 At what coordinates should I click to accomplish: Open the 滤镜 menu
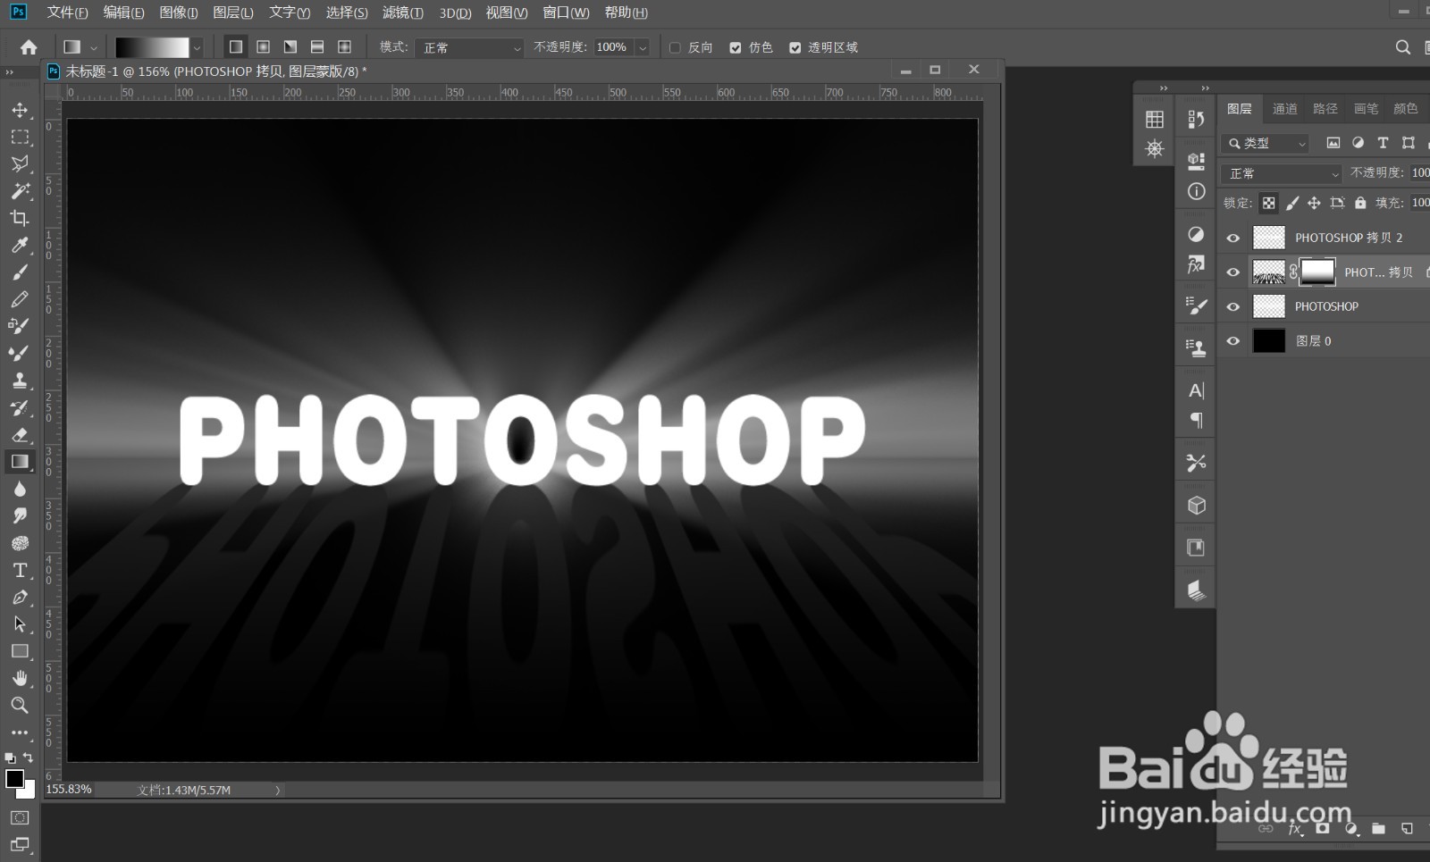(402, 13)
